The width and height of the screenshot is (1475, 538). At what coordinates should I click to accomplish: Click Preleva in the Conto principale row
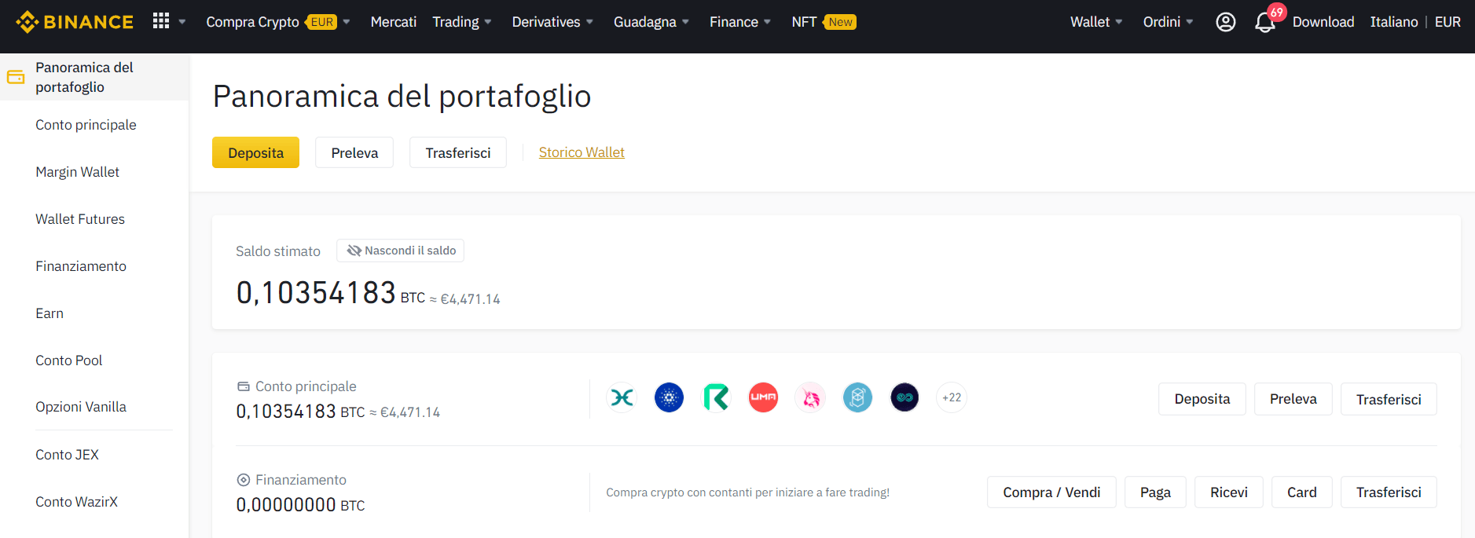pos(1293,399)
